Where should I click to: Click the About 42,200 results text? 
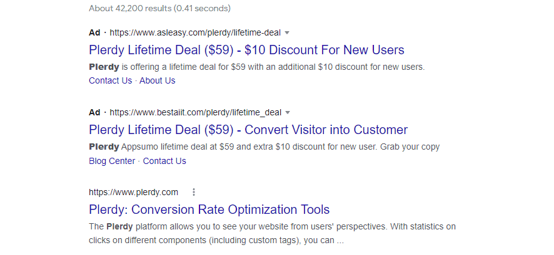159,8
